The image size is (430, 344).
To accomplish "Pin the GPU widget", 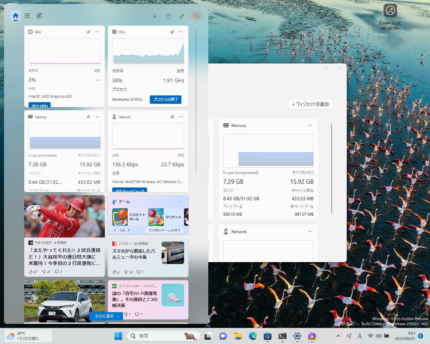I will (88, 32).
